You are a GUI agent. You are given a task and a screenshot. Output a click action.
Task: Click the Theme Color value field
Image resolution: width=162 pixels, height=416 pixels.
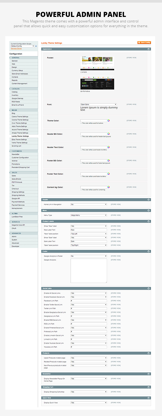[94, 120]
